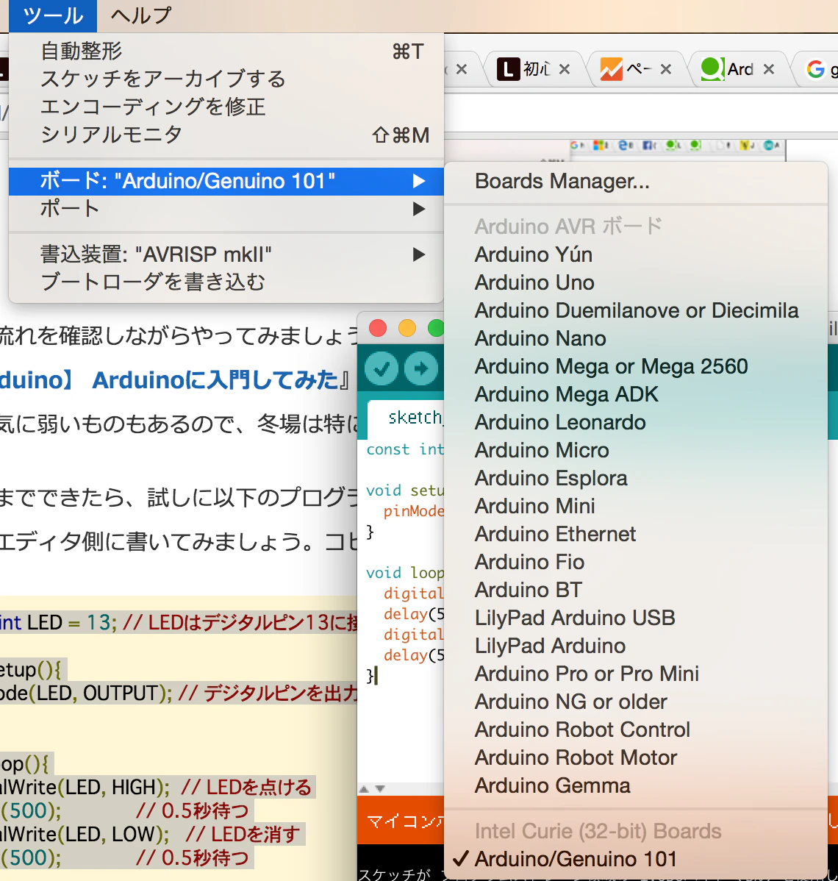Close the browser tab with black L icon
The image size is (838, 881).
point(565,69)
